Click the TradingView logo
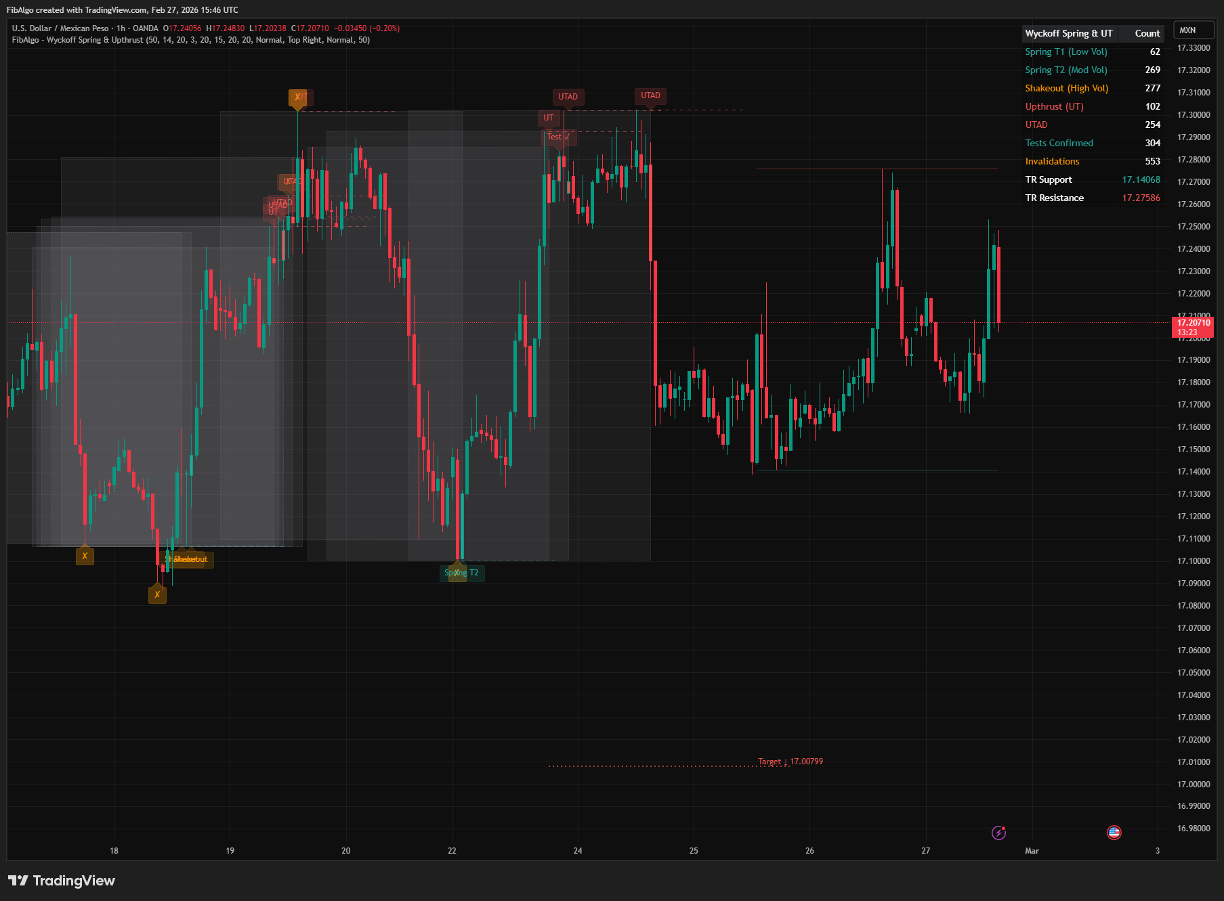1224x901 pixels. point(62,881)
